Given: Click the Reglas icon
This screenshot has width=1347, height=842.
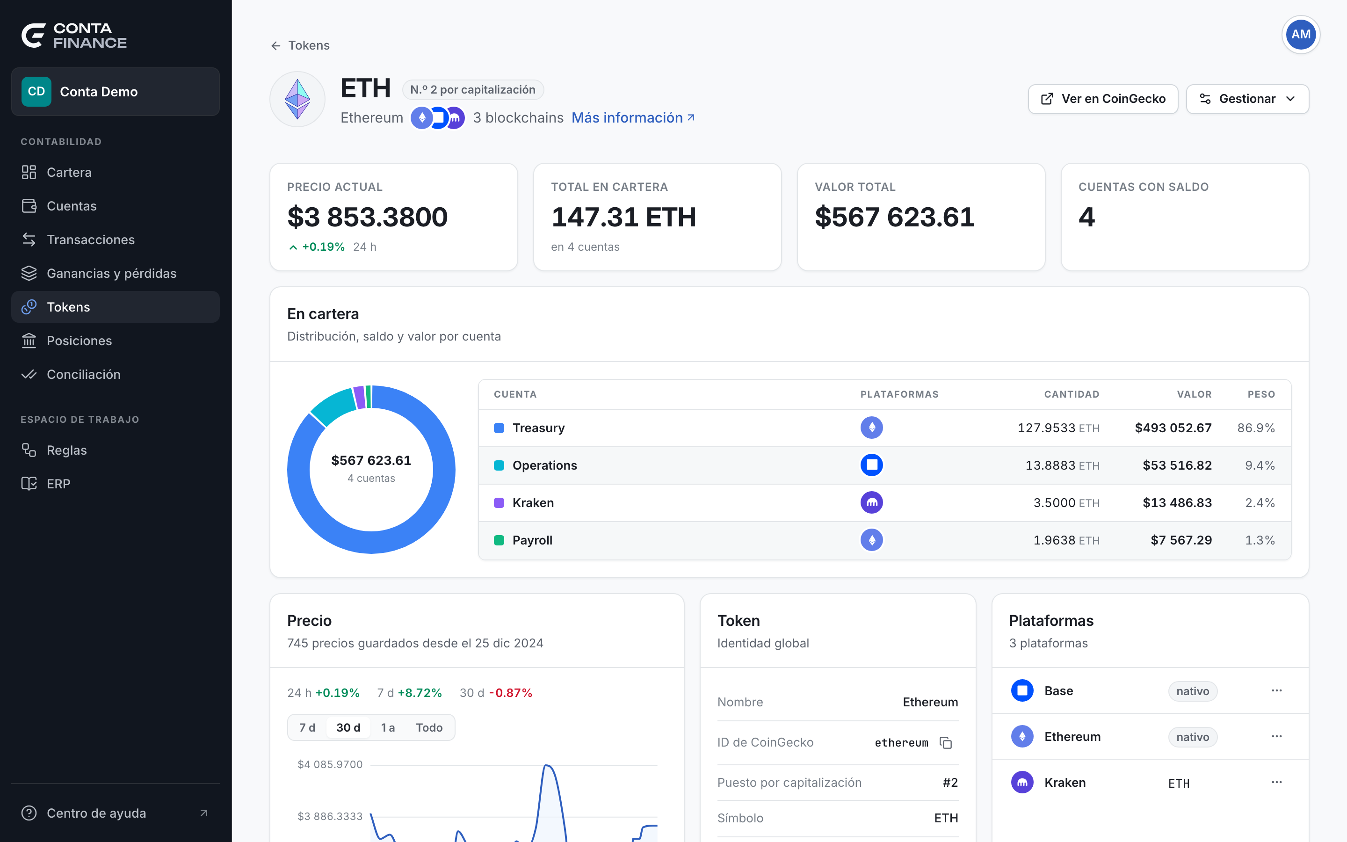Looking at the screenshot, I should tap(29, 450).
